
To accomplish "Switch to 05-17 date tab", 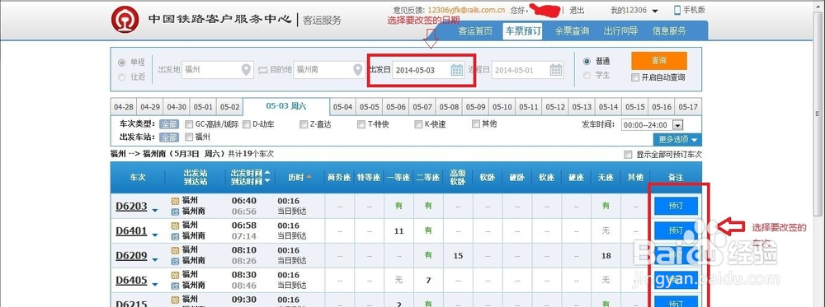I will 688,107.
